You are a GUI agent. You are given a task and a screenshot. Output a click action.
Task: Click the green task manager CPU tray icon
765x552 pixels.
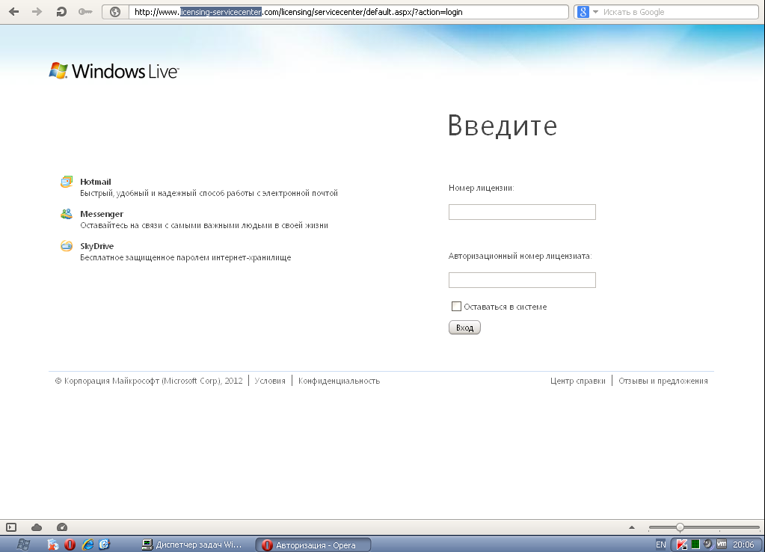click(x=695, y=545)
